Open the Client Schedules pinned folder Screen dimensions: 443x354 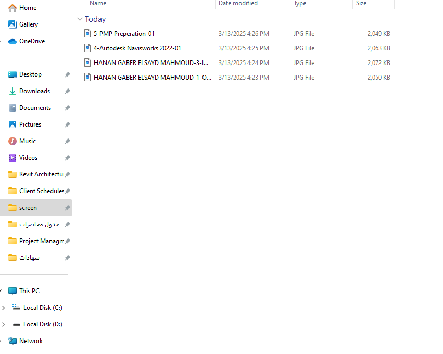[x=41, y=191]
